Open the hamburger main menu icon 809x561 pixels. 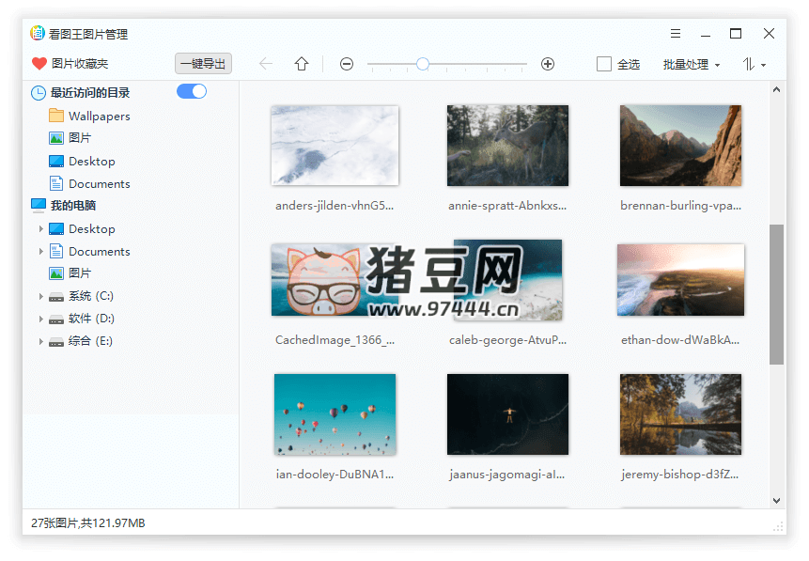(x=676, y=34)
